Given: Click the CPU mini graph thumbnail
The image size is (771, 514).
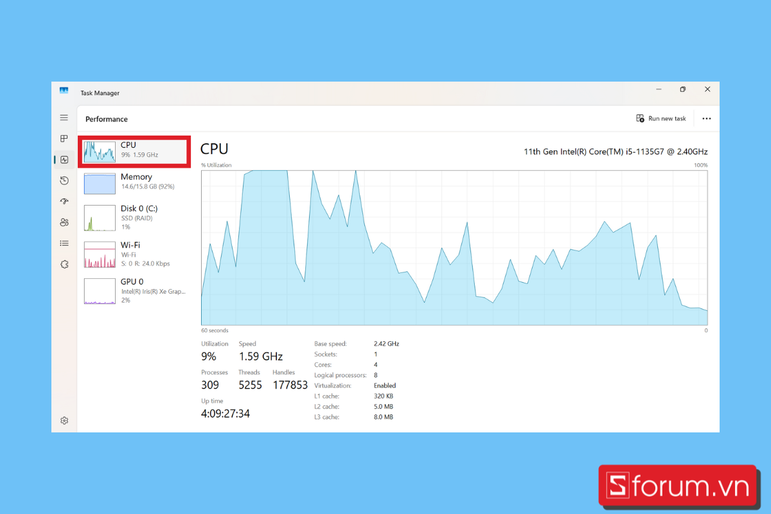Looking at the screenshot, I should (100, 152).
